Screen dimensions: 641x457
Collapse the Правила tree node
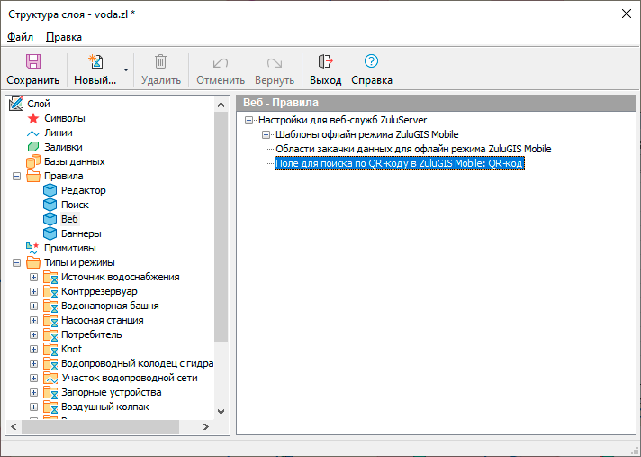16,176
